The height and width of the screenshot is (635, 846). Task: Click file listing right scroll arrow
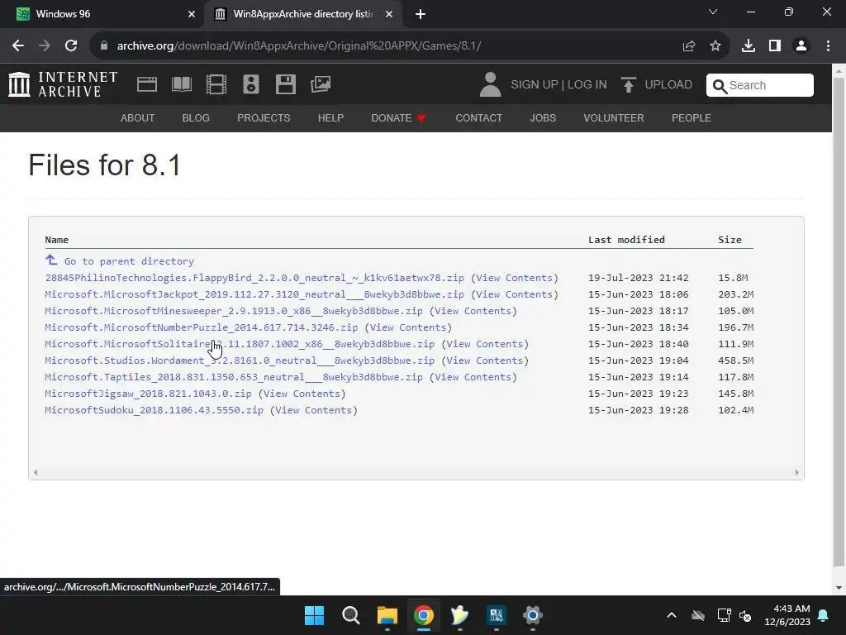coord(796,472)
